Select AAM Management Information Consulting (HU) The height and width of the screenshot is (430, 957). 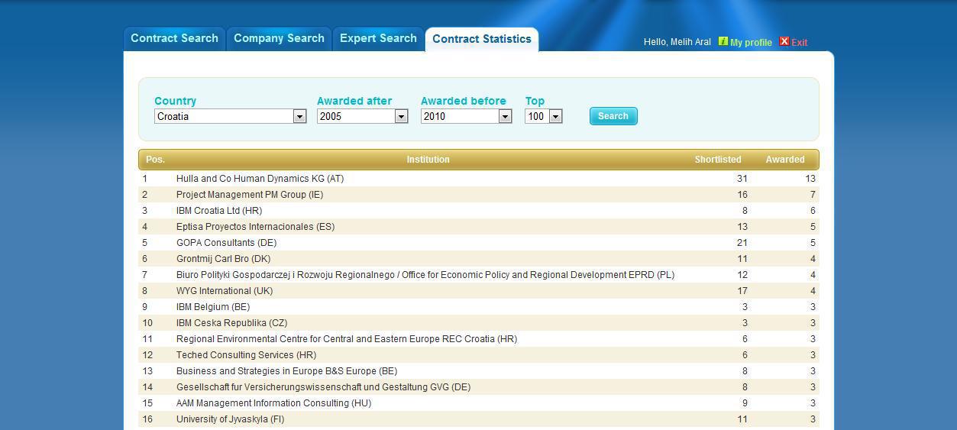273,403
